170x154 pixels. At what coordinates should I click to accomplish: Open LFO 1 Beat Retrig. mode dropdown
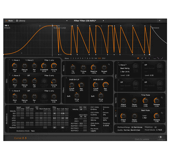pos(125,68)
